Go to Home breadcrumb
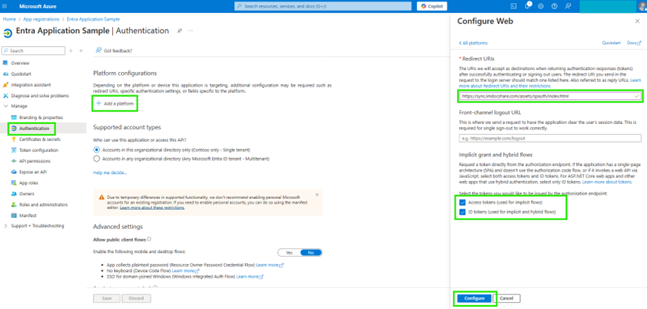The height and width of the screenshot is (309, 647). pos(9,19)
